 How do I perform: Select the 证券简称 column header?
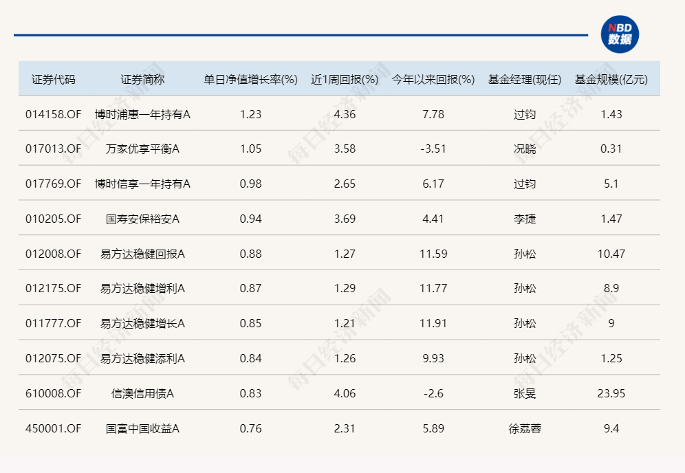[142, 80]
